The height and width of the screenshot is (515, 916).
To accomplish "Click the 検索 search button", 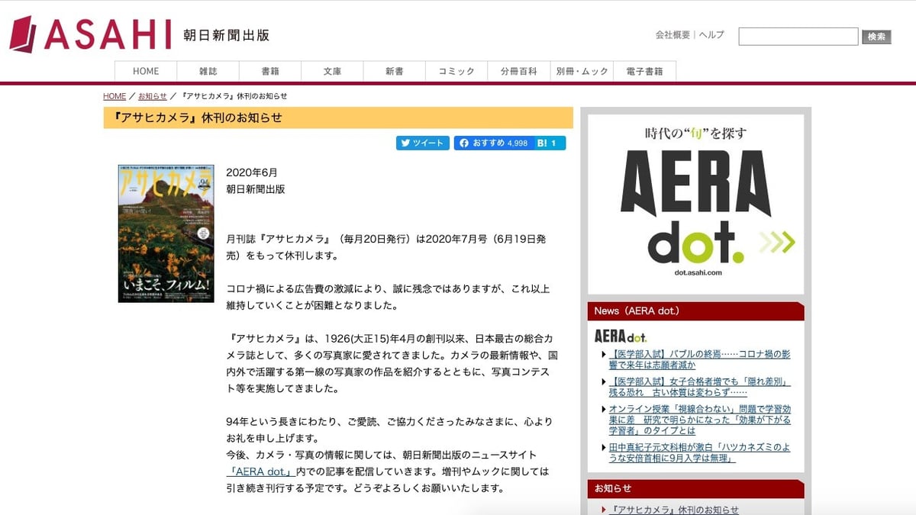I will coord(876,37).
